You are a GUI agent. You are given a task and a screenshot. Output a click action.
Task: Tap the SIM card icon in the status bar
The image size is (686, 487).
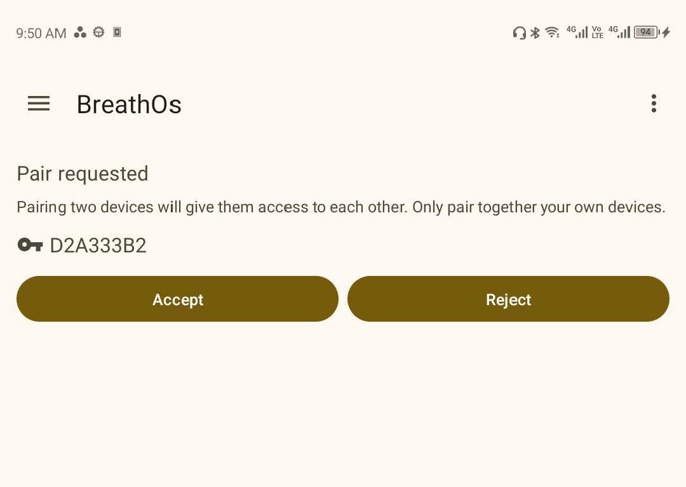pyautogui.click(x=117, y=32)
